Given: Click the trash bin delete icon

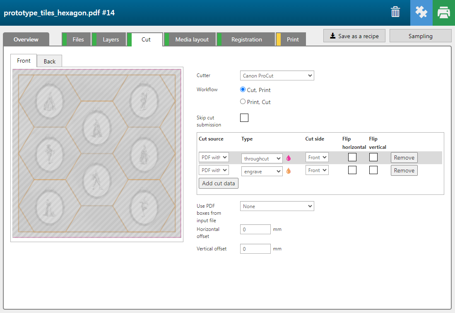Looking at the screenshot, I should coord(395,12).
